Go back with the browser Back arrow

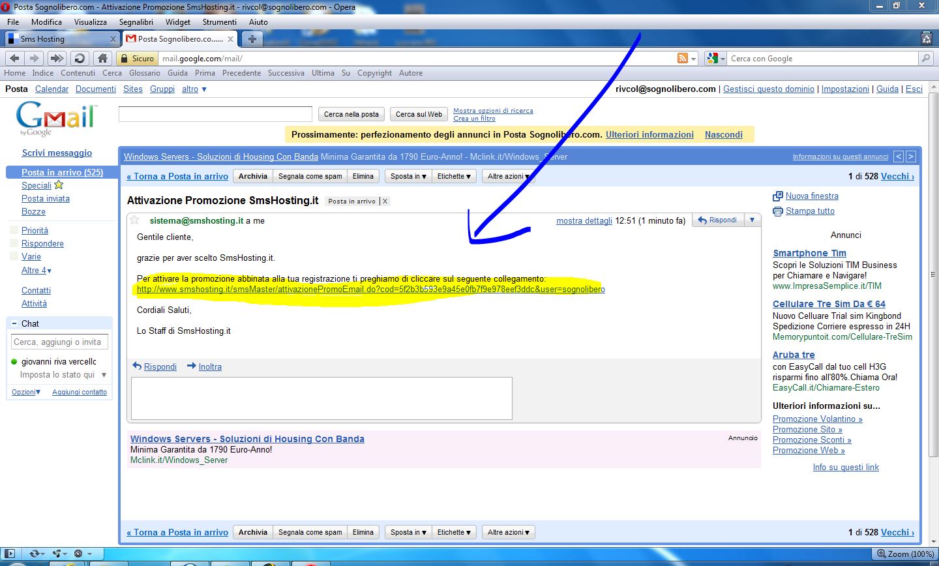[14, 58]
